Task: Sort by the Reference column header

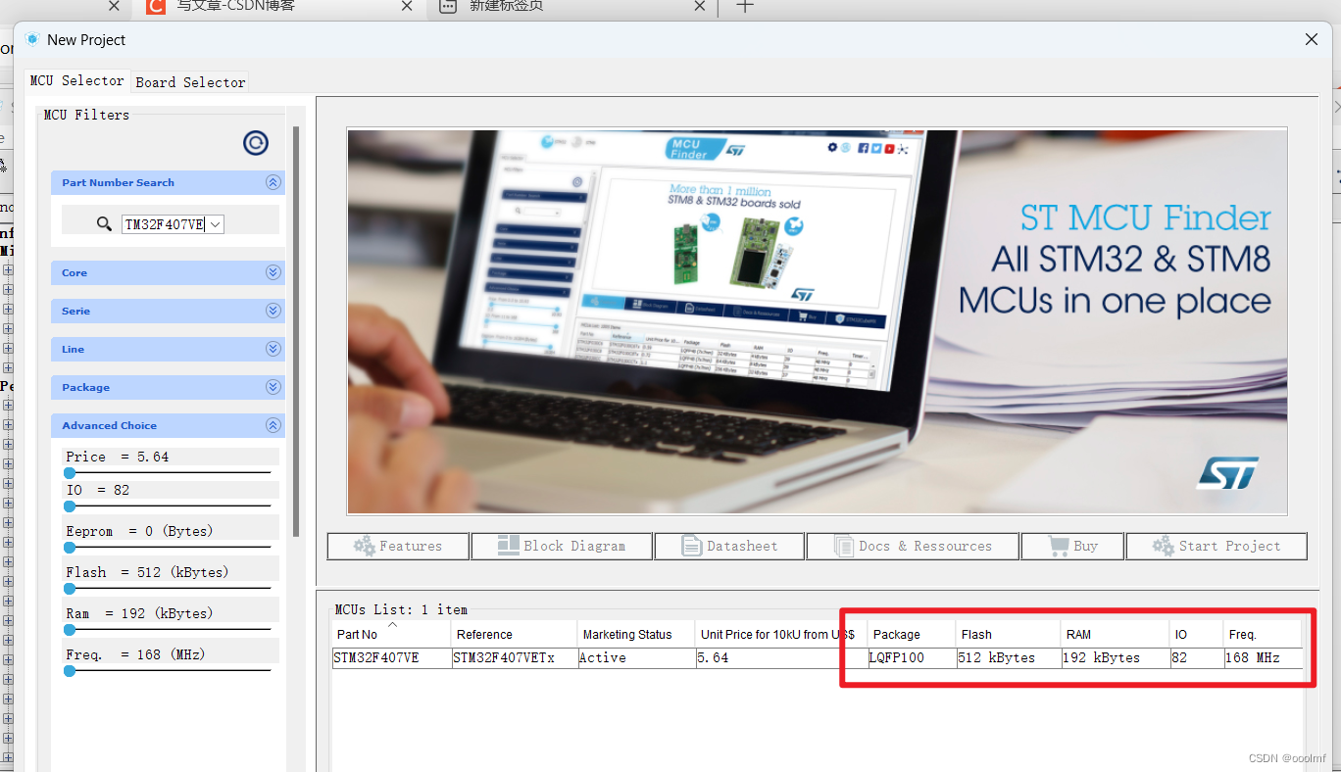Action: point(514,634)
